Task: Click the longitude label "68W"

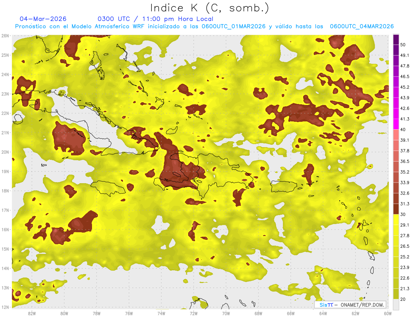Action: click(x=259, y=314)
